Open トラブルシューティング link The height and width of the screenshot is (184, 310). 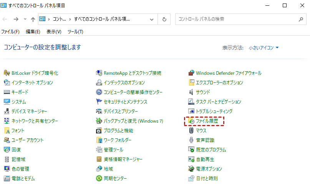(214, 111)
